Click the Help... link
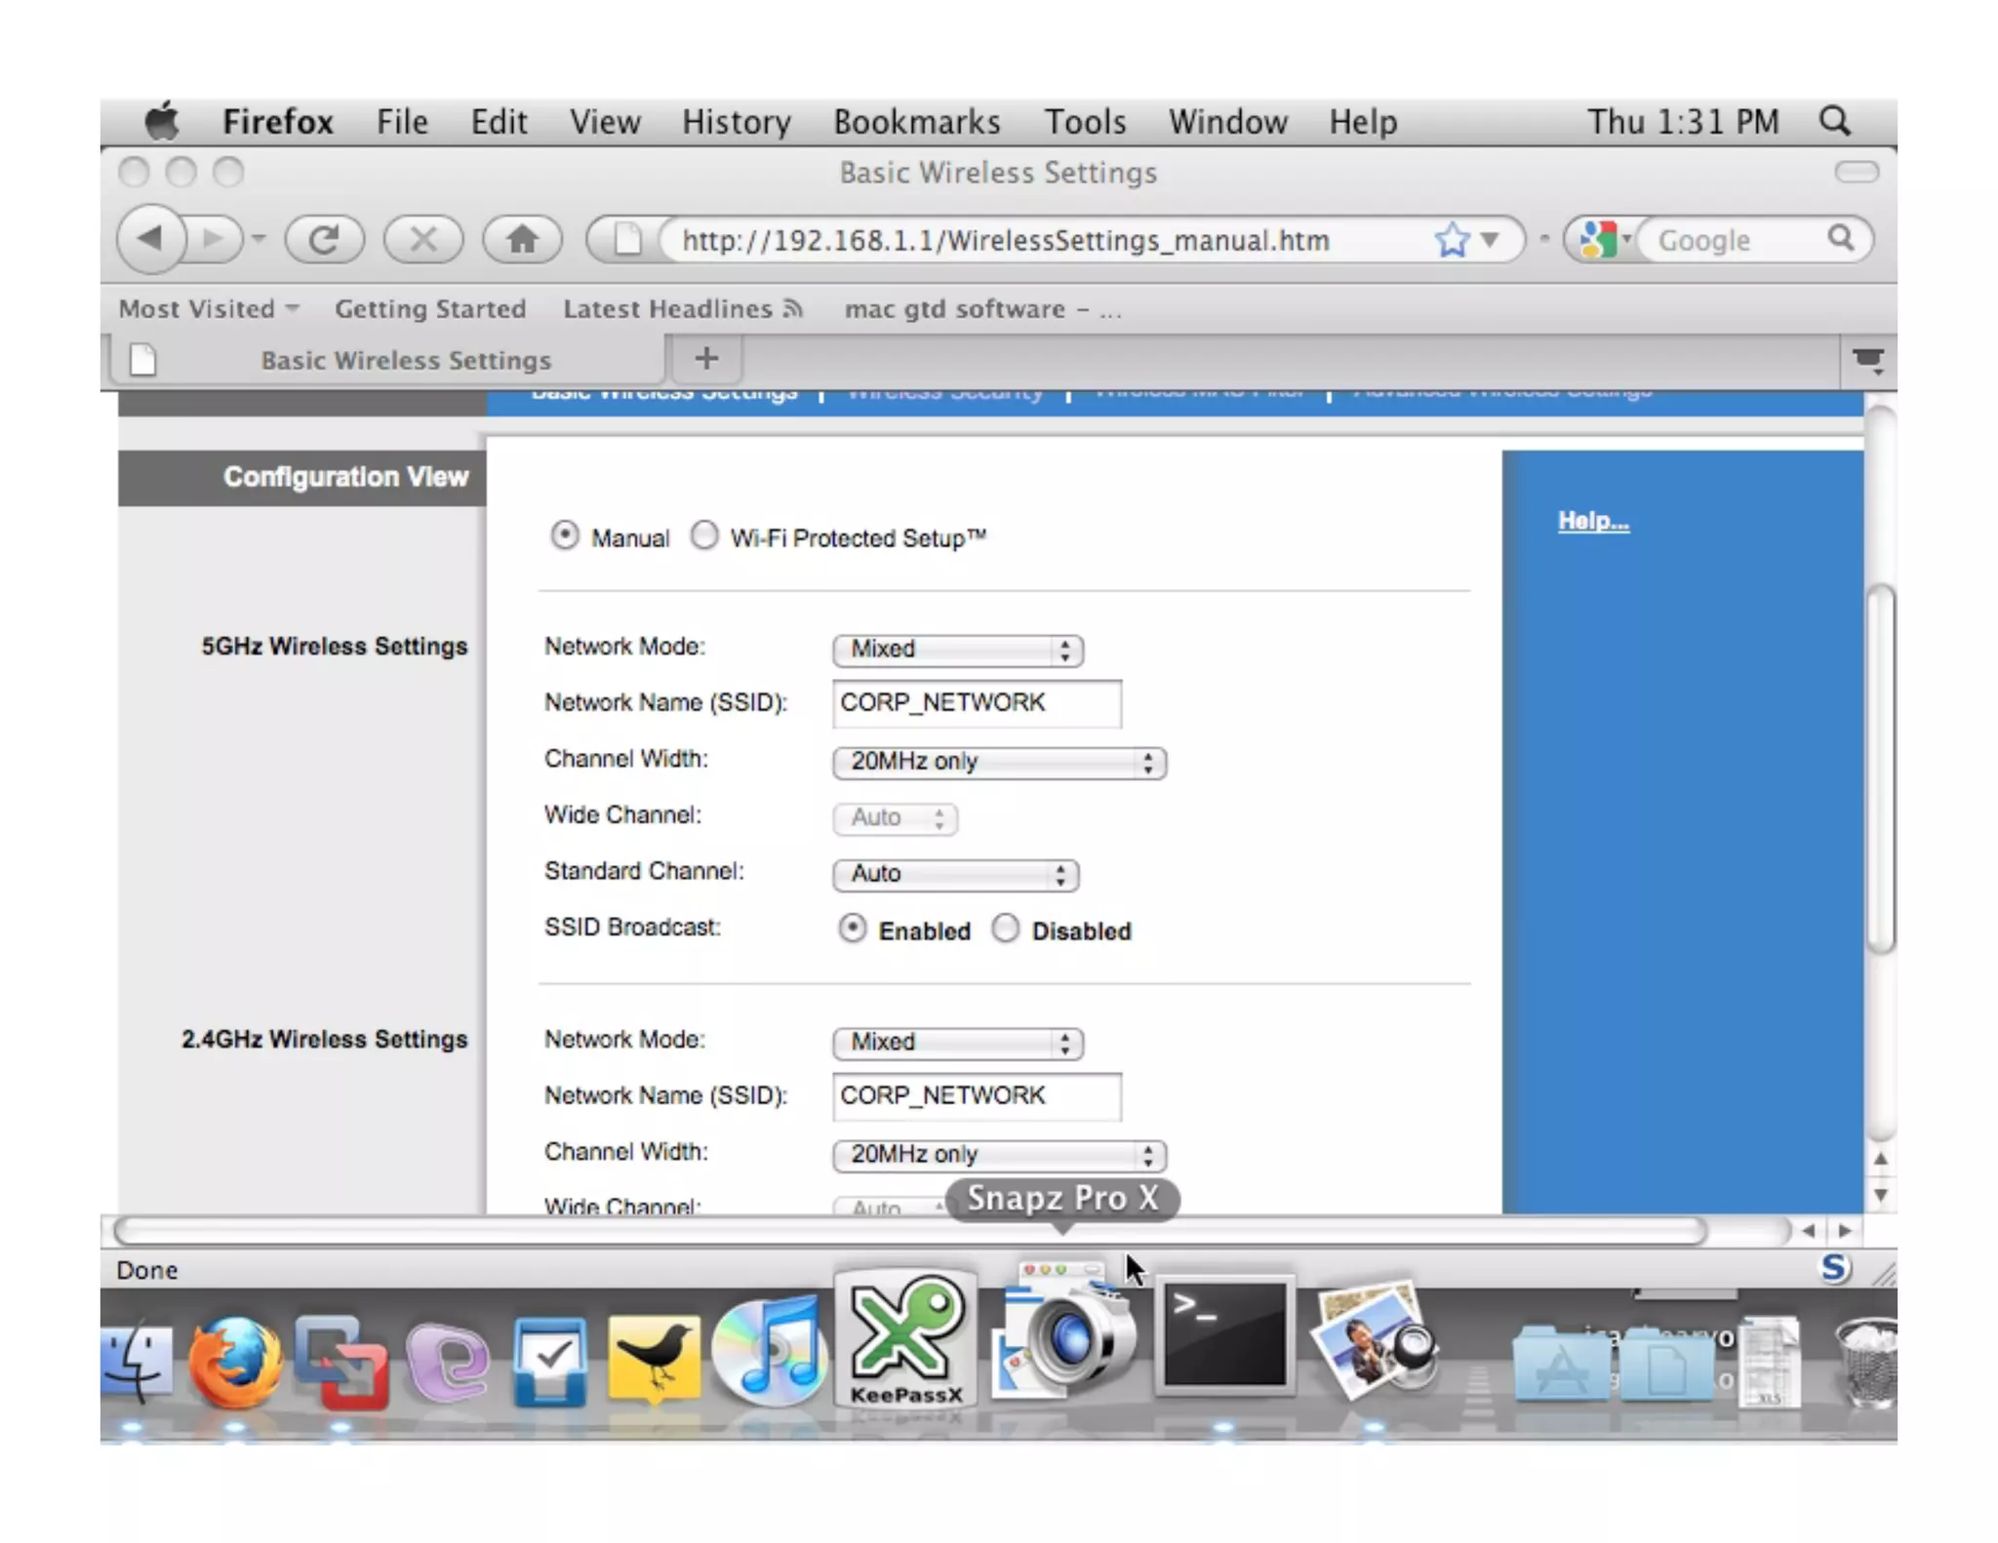 pyautogui.click(x=1592, y=521)
